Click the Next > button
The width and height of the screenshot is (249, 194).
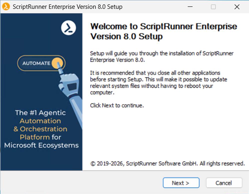pos(181,183)
